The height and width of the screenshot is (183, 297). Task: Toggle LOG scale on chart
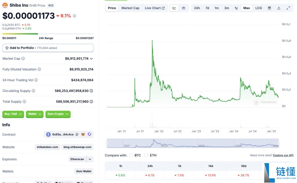258,8
